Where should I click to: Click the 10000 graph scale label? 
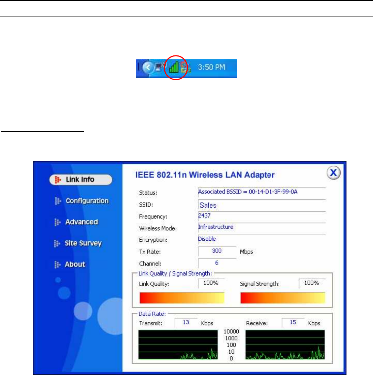coord(231,332)
